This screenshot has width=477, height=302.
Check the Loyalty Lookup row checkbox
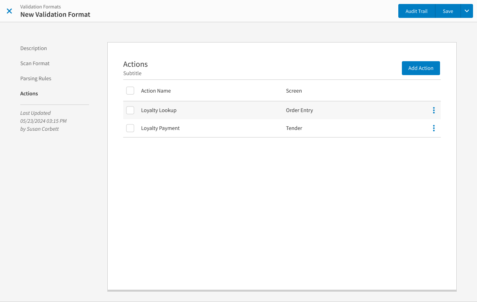130,110
